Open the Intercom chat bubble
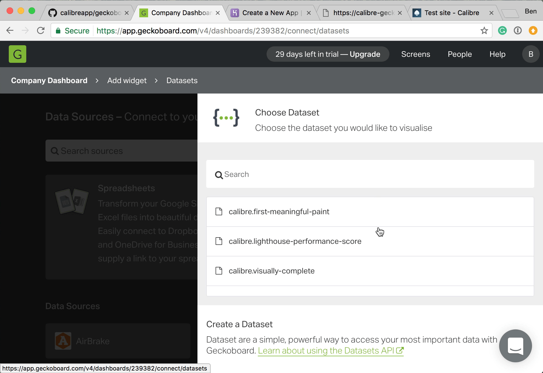543x373 pixels. click(x=515, y=346)
